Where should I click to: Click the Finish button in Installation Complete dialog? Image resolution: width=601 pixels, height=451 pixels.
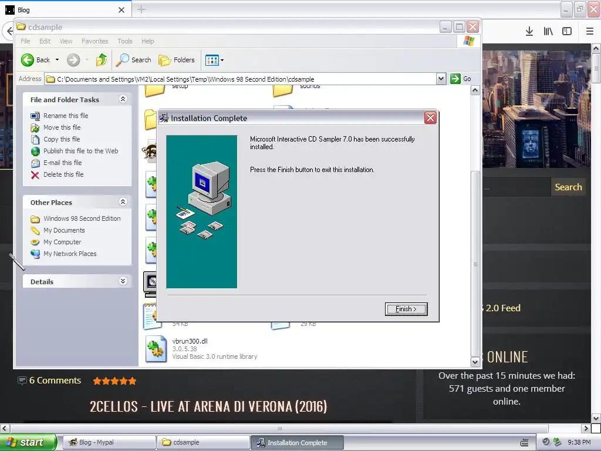coord(406,309)
